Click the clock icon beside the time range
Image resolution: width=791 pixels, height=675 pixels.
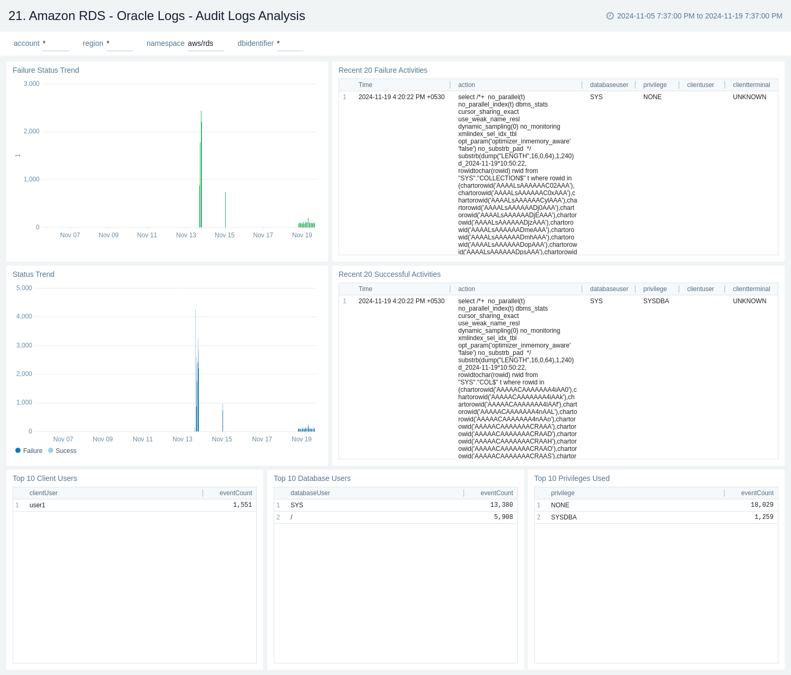tap(610, 16)
